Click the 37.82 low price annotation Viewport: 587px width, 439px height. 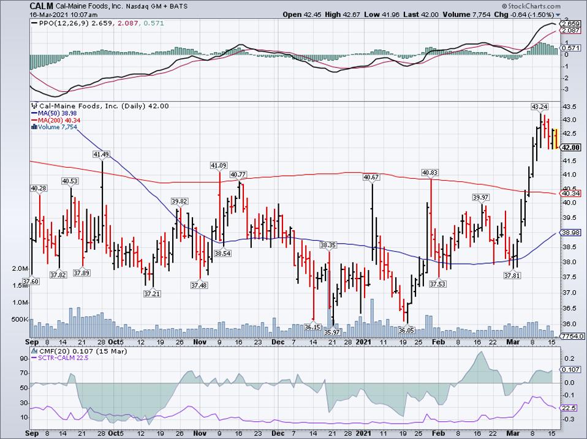(58, 274)
